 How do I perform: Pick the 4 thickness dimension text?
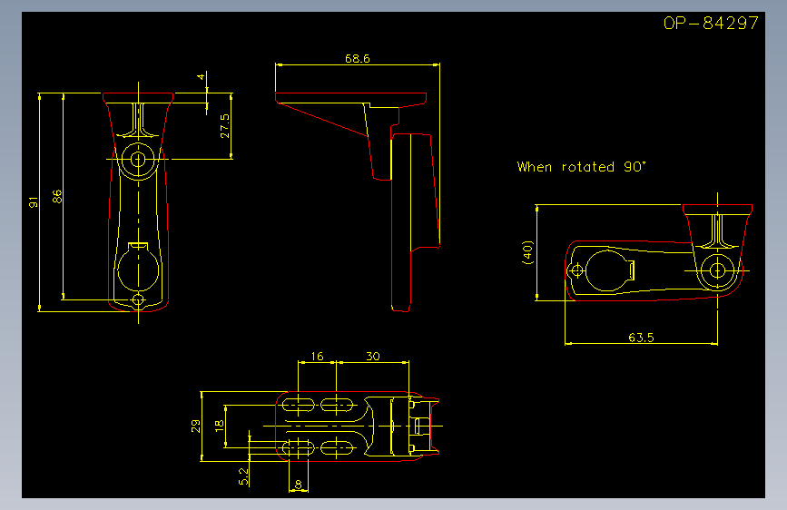[x=201, y=77]
